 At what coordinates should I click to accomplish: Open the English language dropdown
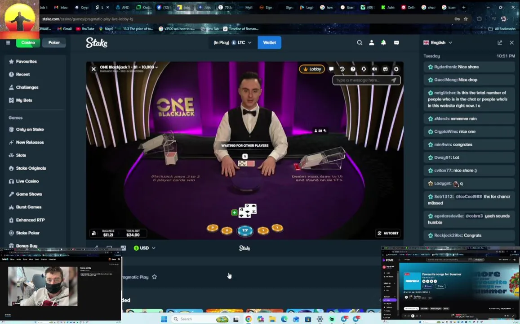[x=438, y=42]
